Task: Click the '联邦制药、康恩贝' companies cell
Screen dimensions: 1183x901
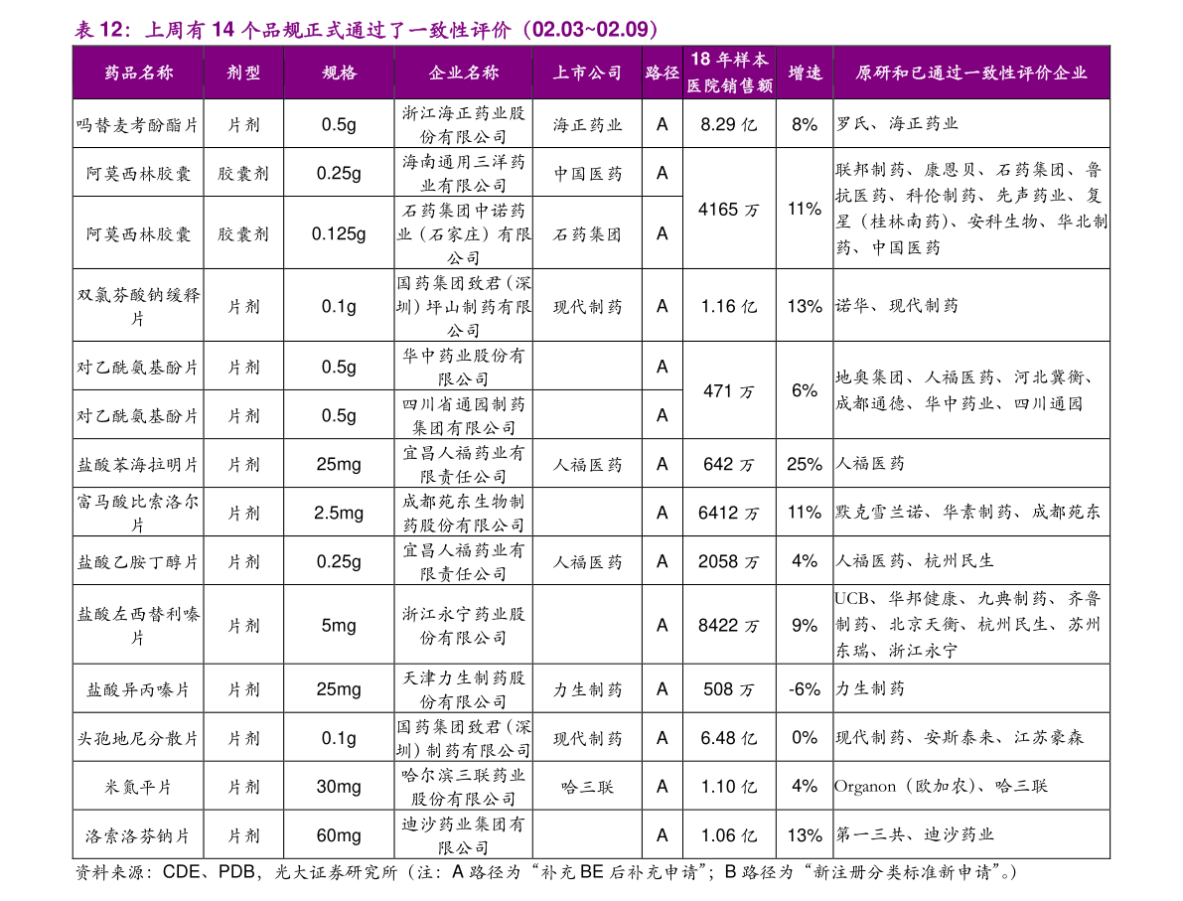Action: point(971,209)
